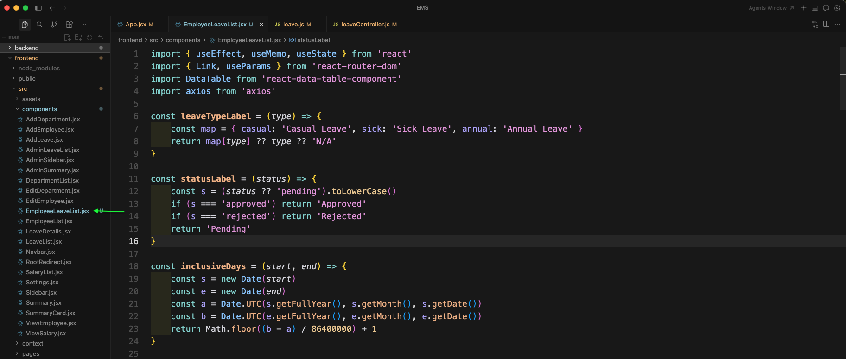Viewport: 846px width, 359px height.
Task: Open the Search view icon
Action: pyautogui.click(x=39, y=25)
